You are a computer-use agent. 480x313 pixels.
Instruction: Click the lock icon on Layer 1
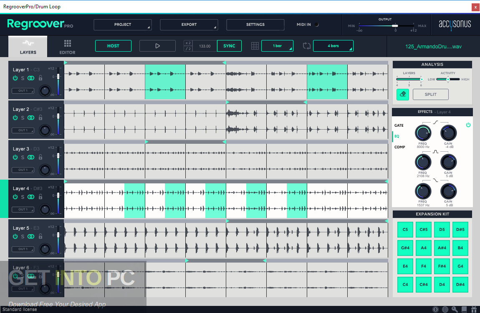pyautogui.click(x=40, y=78)
